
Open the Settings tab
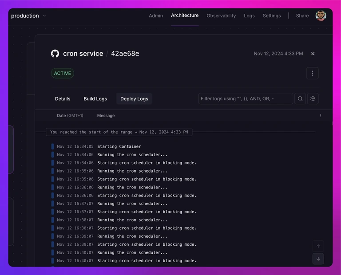pos(272,16)
